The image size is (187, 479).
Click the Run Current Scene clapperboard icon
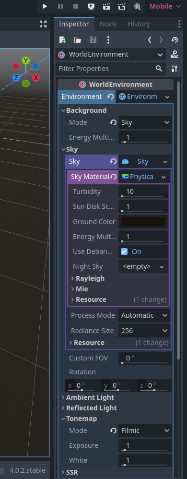point(106,6)
